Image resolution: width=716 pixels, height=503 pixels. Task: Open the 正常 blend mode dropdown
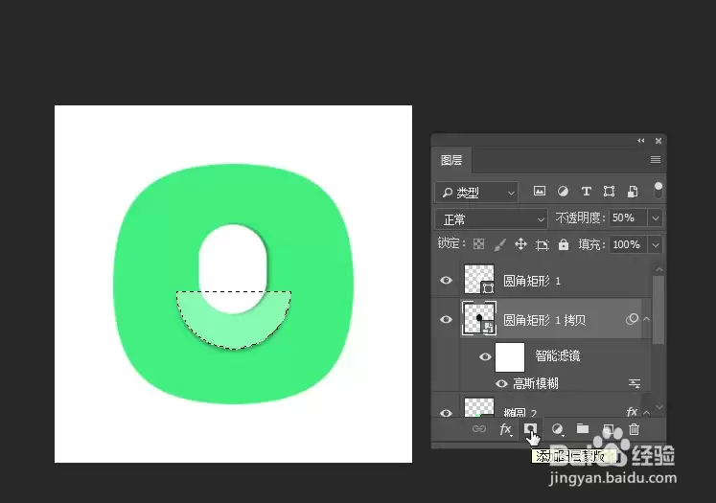(492, 219)
